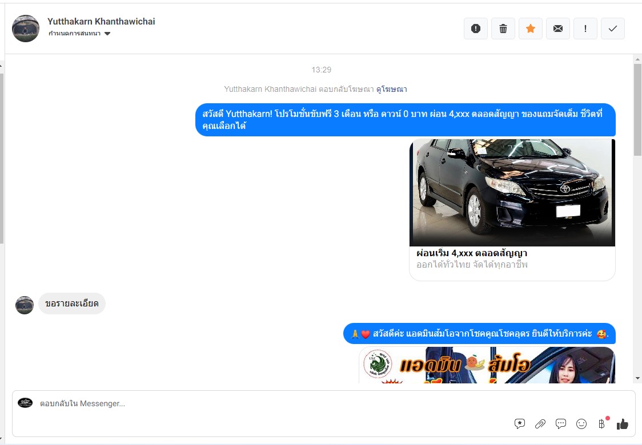
Task: Open the ดูโฆษณา link
Action: [391, 89]
